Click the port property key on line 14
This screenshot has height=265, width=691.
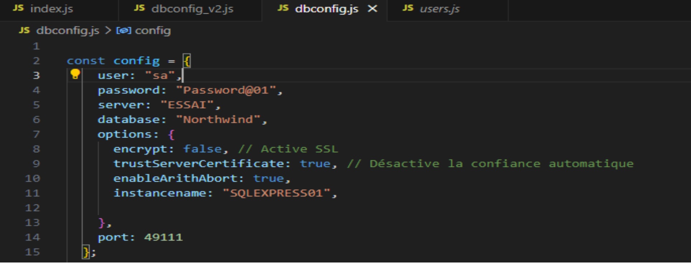pos(113,237)
